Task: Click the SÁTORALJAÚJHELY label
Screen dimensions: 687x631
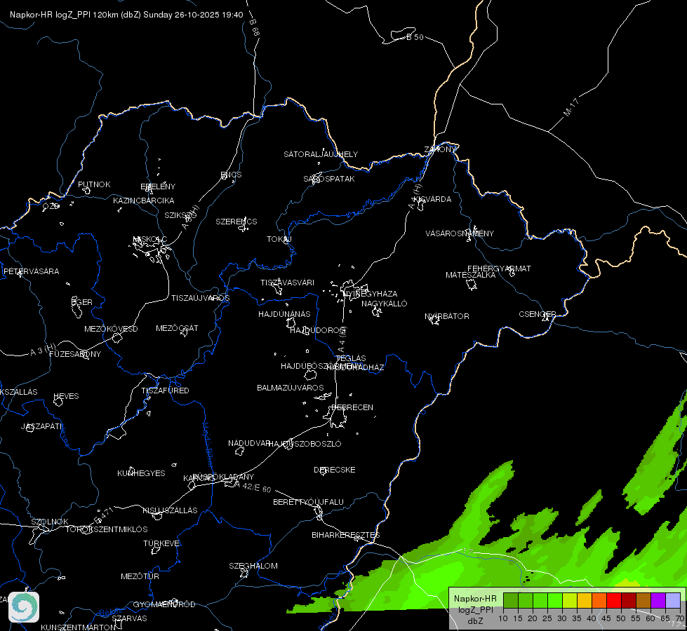Action: click(x=321, y=154)
